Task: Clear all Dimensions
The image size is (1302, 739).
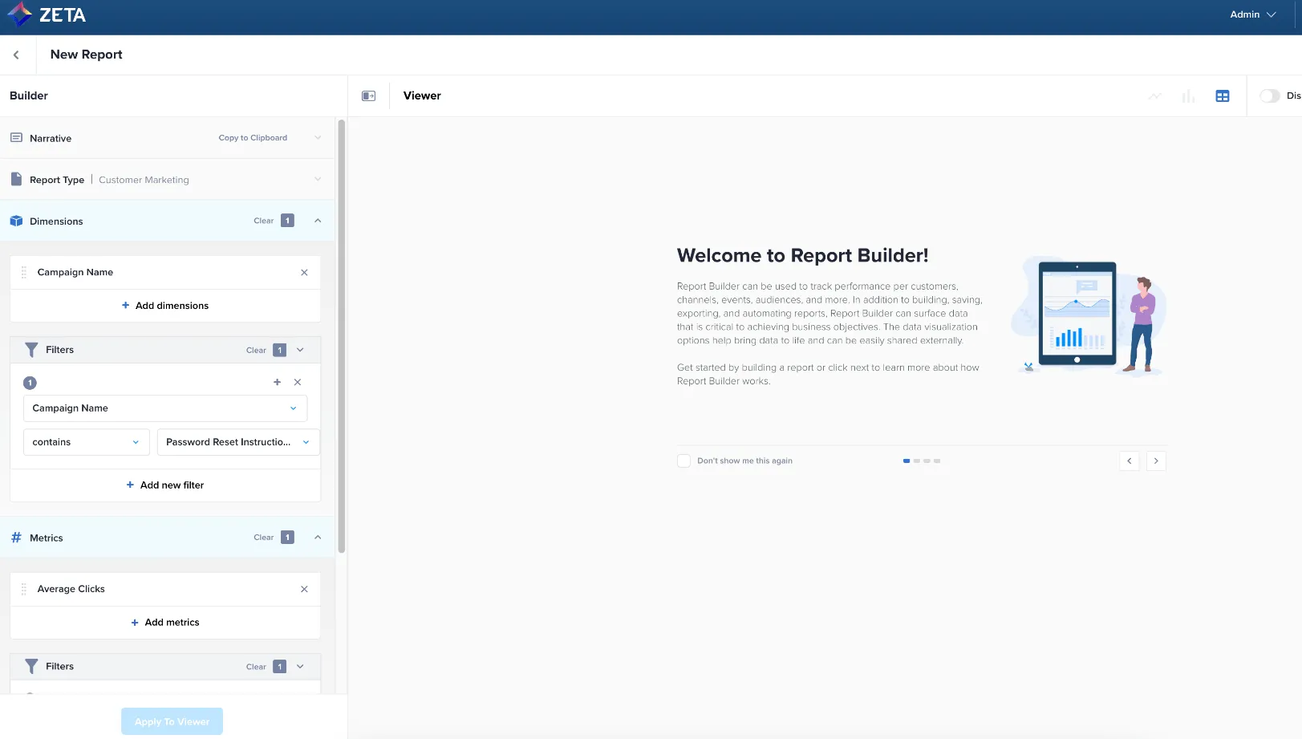Action: tap(263, 221)
